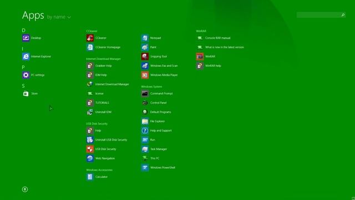Screen dimensions: 355x200
Task: Click the up arrow to Start screen
Action: pos(25,189)
